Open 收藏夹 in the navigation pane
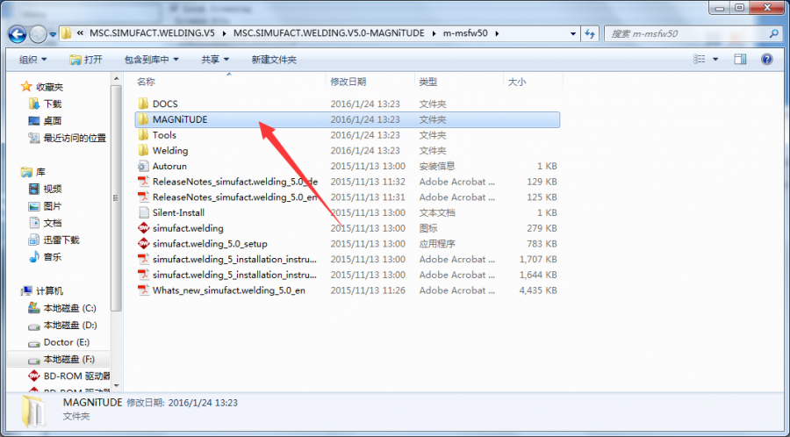Screen dimensions: 790x437 pyautogui.click(x=49, y=87)
